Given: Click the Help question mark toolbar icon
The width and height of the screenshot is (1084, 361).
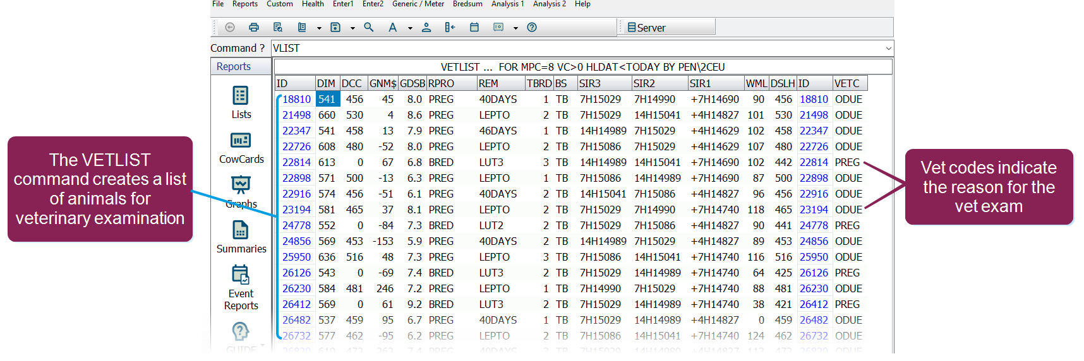Looking at the screenshot, I should point(532,27).
